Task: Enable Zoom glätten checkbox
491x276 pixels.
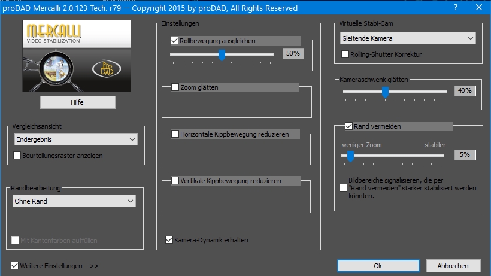Action: click(x=175, y=87)
